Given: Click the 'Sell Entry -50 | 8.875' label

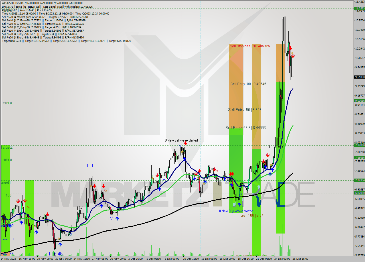Looking at the screenshot, I should click(x=245, y=110).
